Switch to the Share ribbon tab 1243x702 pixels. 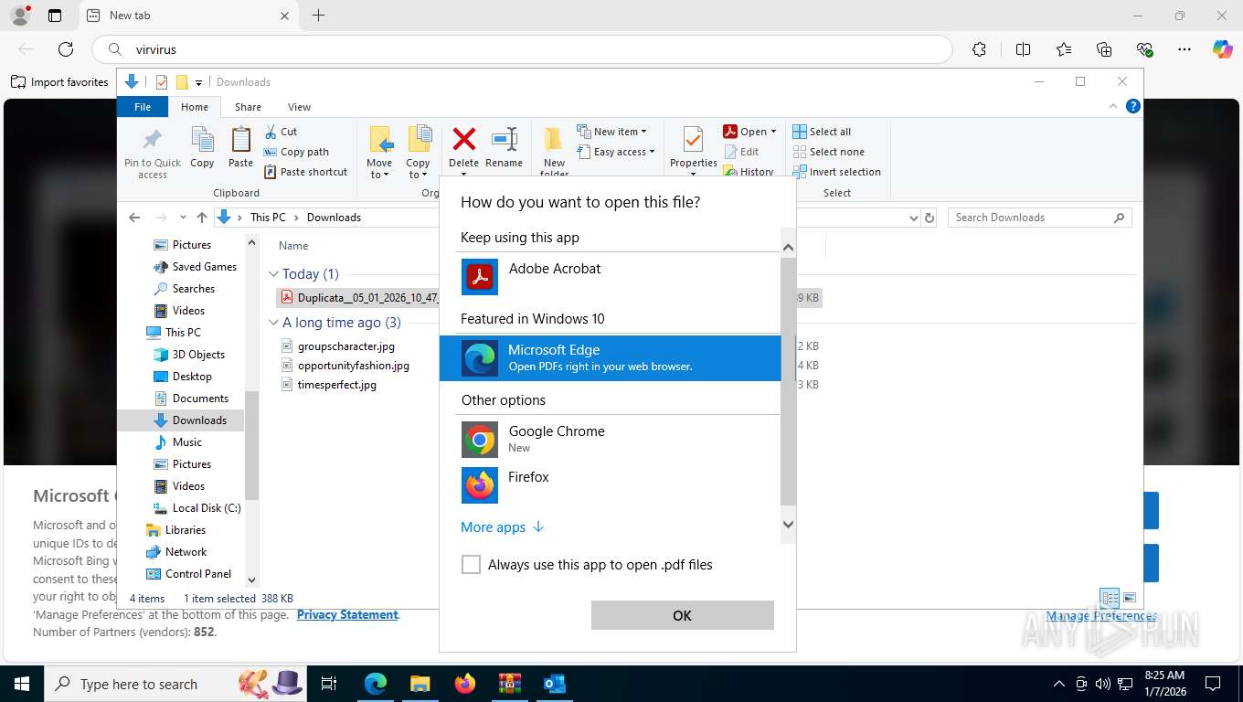248,107
